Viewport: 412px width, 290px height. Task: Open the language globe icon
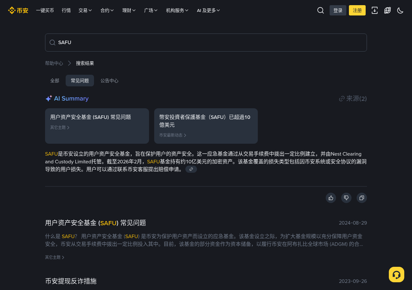click(x=388, y=10)
